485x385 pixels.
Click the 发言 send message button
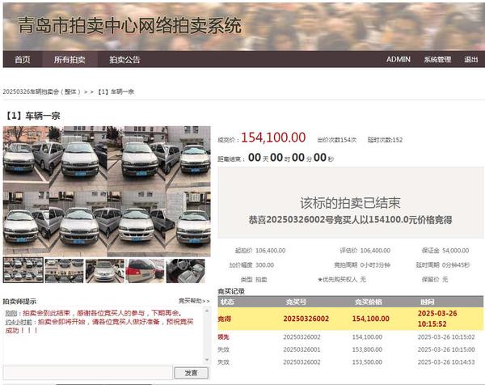(191, 372)
